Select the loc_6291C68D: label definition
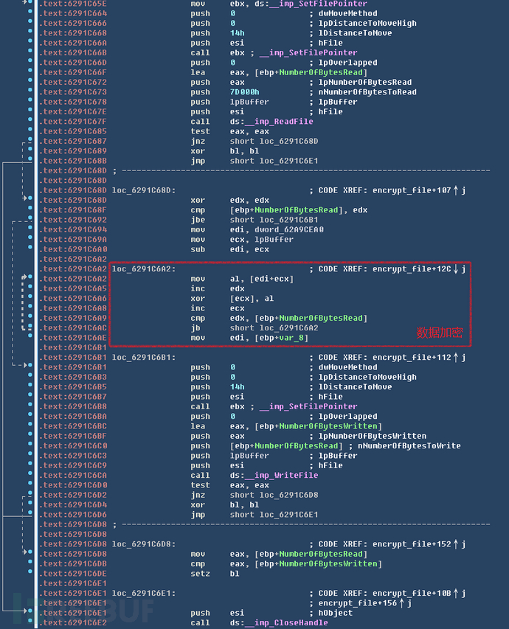This screenshot has height=629, width=509. pos(144,190)
